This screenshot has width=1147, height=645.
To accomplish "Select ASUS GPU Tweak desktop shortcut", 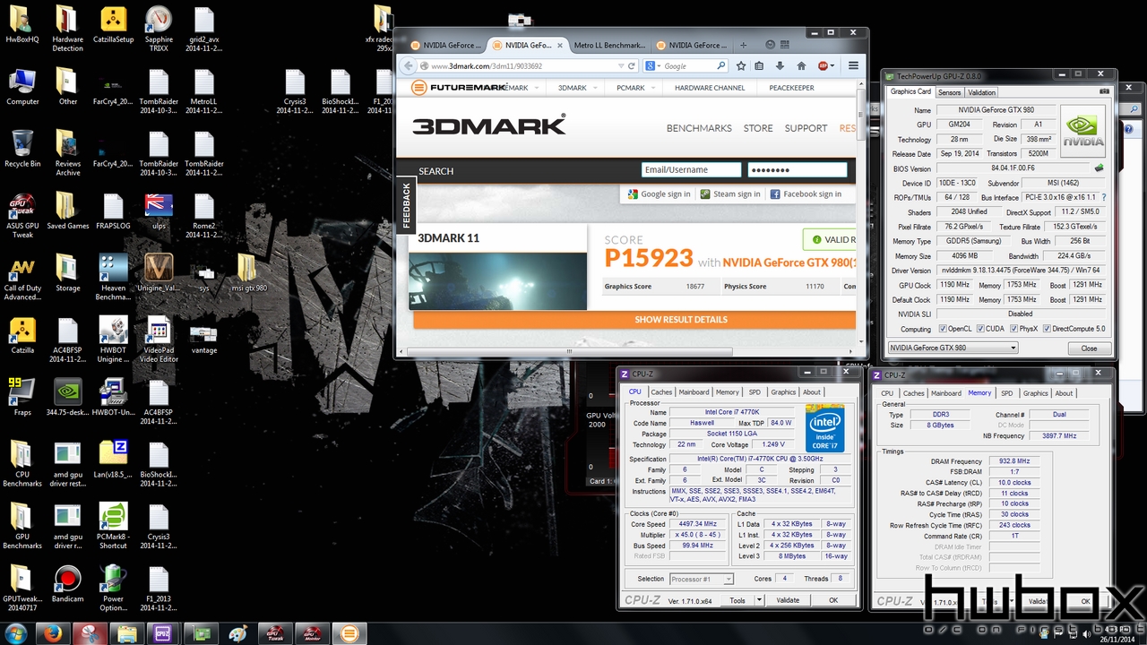I will tap(22, 216).
